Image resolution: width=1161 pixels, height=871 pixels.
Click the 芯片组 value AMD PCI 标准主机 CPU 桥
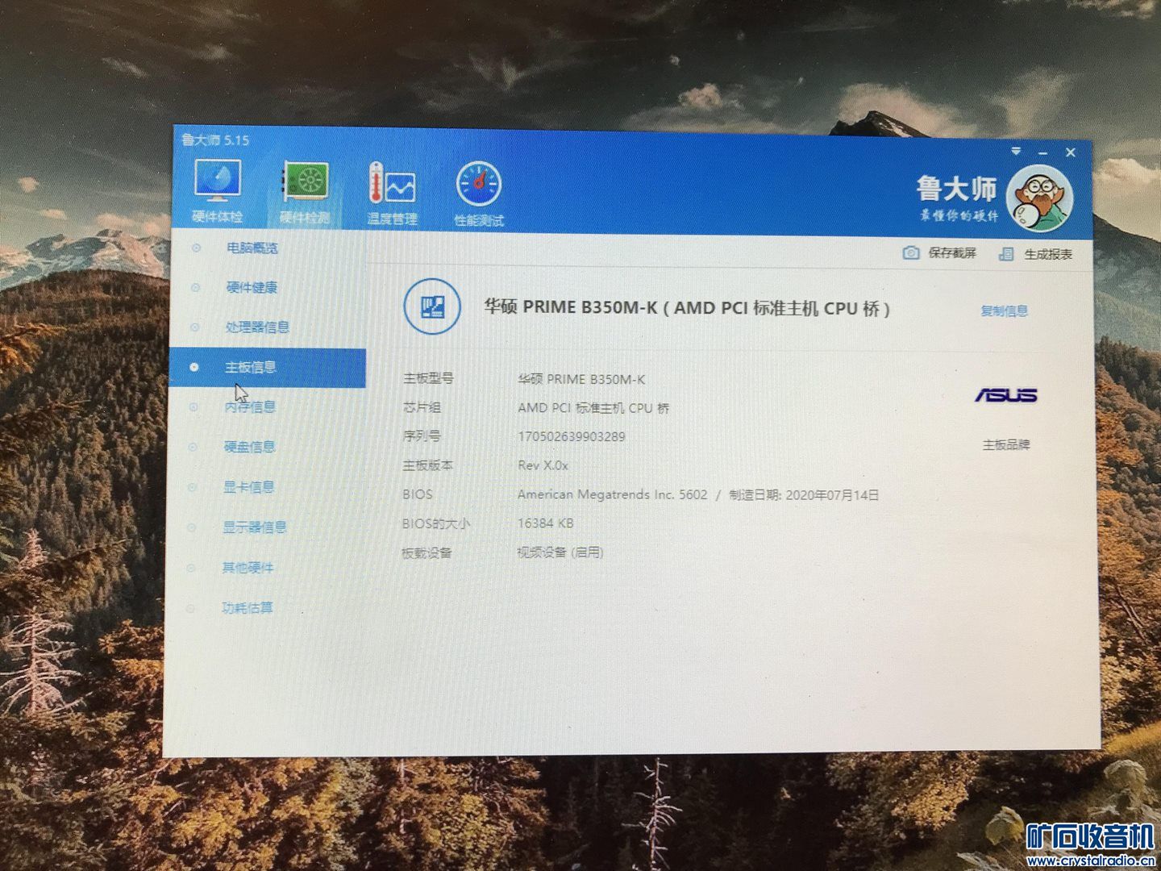(593, 408)
